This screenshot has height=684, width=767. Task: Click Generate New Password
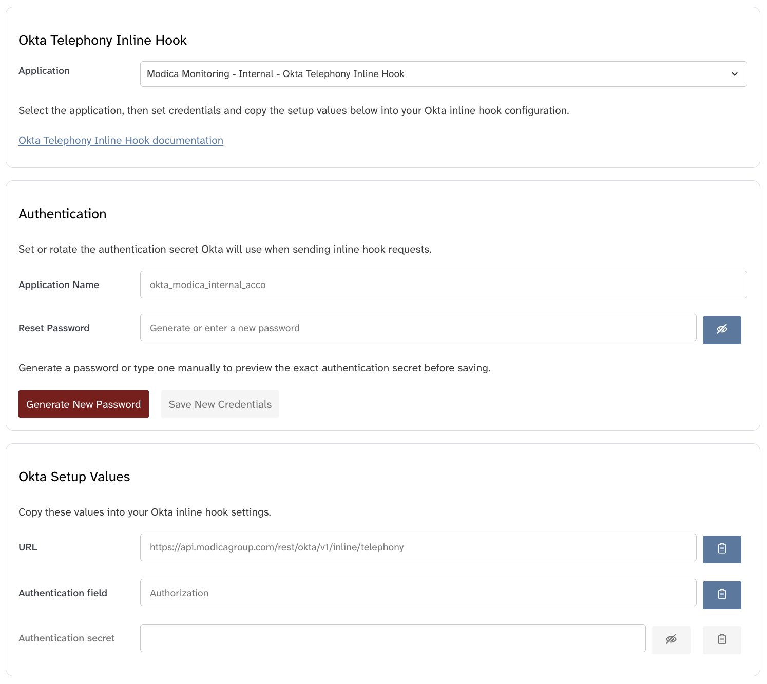coord(83,404)
